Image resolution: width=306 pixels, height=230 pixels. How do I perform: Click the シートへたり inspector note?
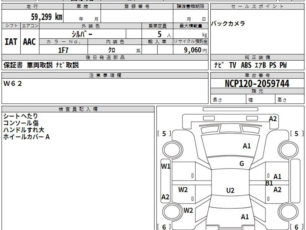coord(20,116)
